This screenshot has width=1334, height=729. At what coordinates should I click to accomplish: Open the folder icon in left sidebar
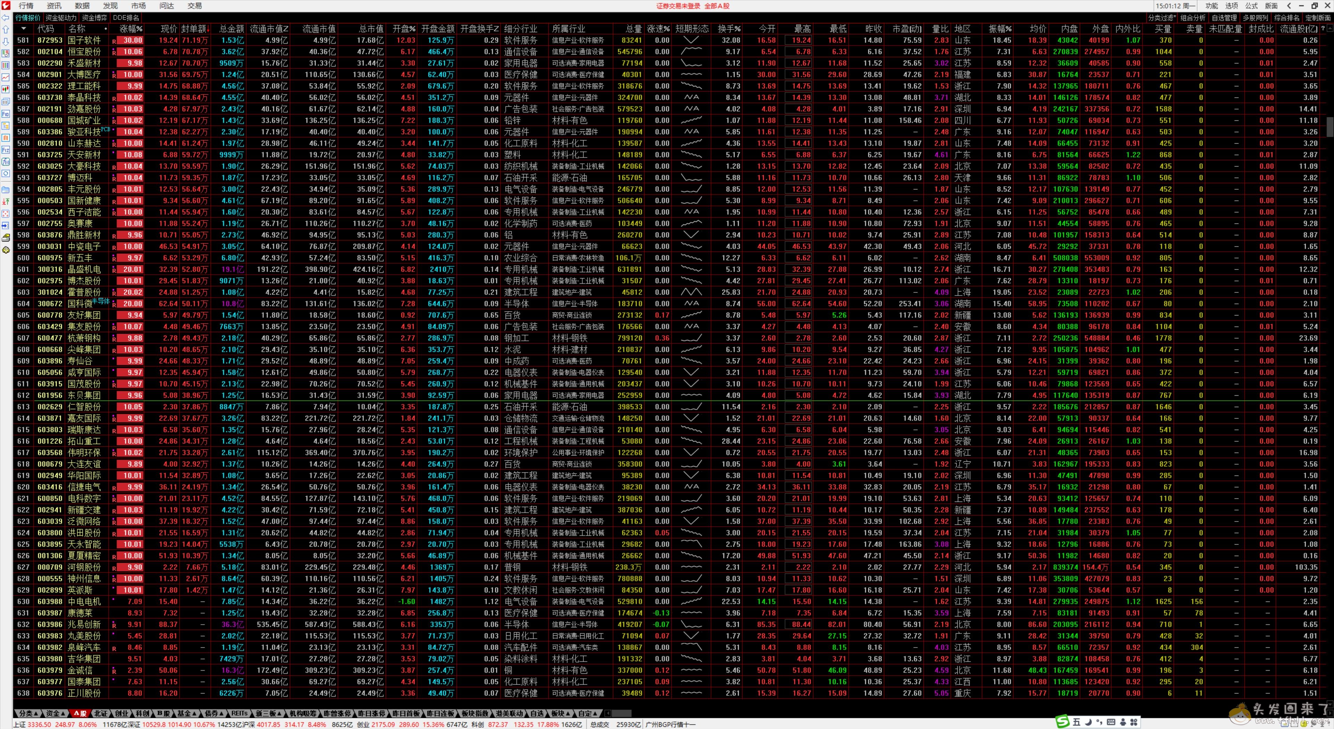(6, 189)
